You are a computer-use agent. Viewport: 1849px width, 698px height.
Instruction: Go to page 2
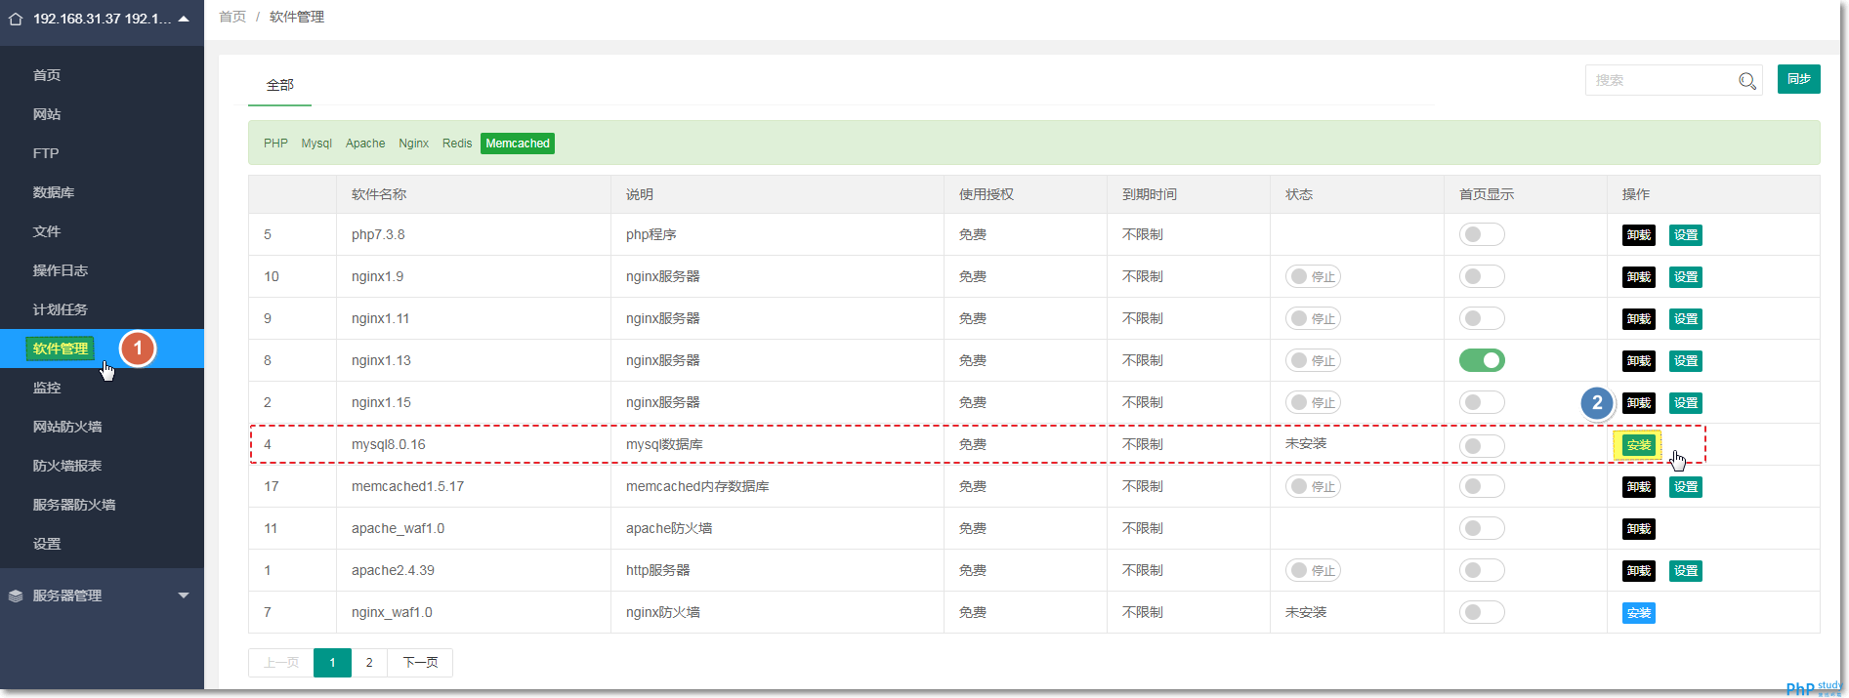pyautogui.click(x=369, y=663)
